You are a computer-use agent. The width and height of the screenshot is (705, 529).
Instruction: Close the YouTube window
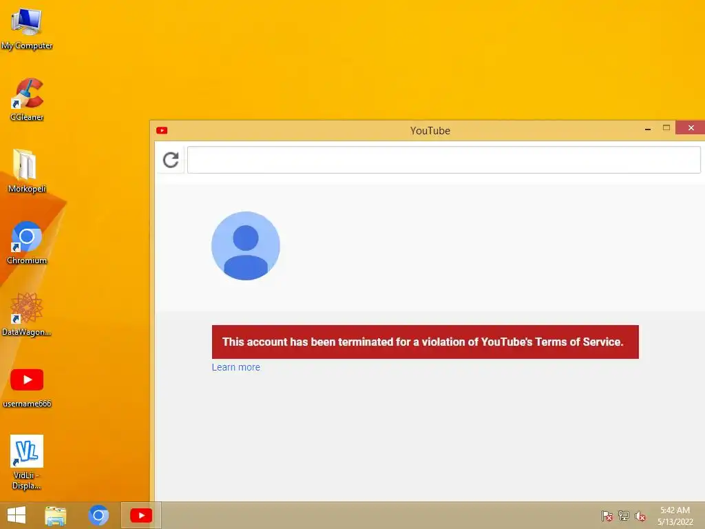point(691,127)
